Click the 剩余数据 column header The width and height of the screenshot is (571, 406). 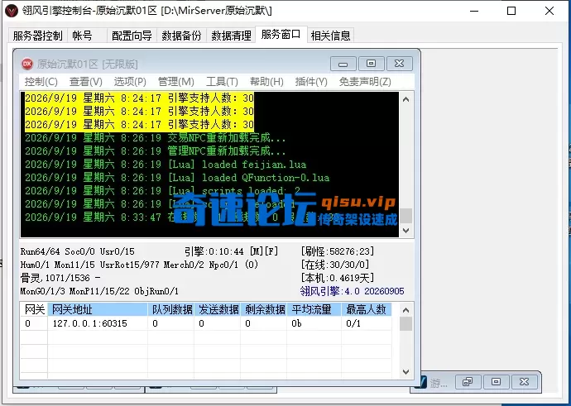point(263,309)
